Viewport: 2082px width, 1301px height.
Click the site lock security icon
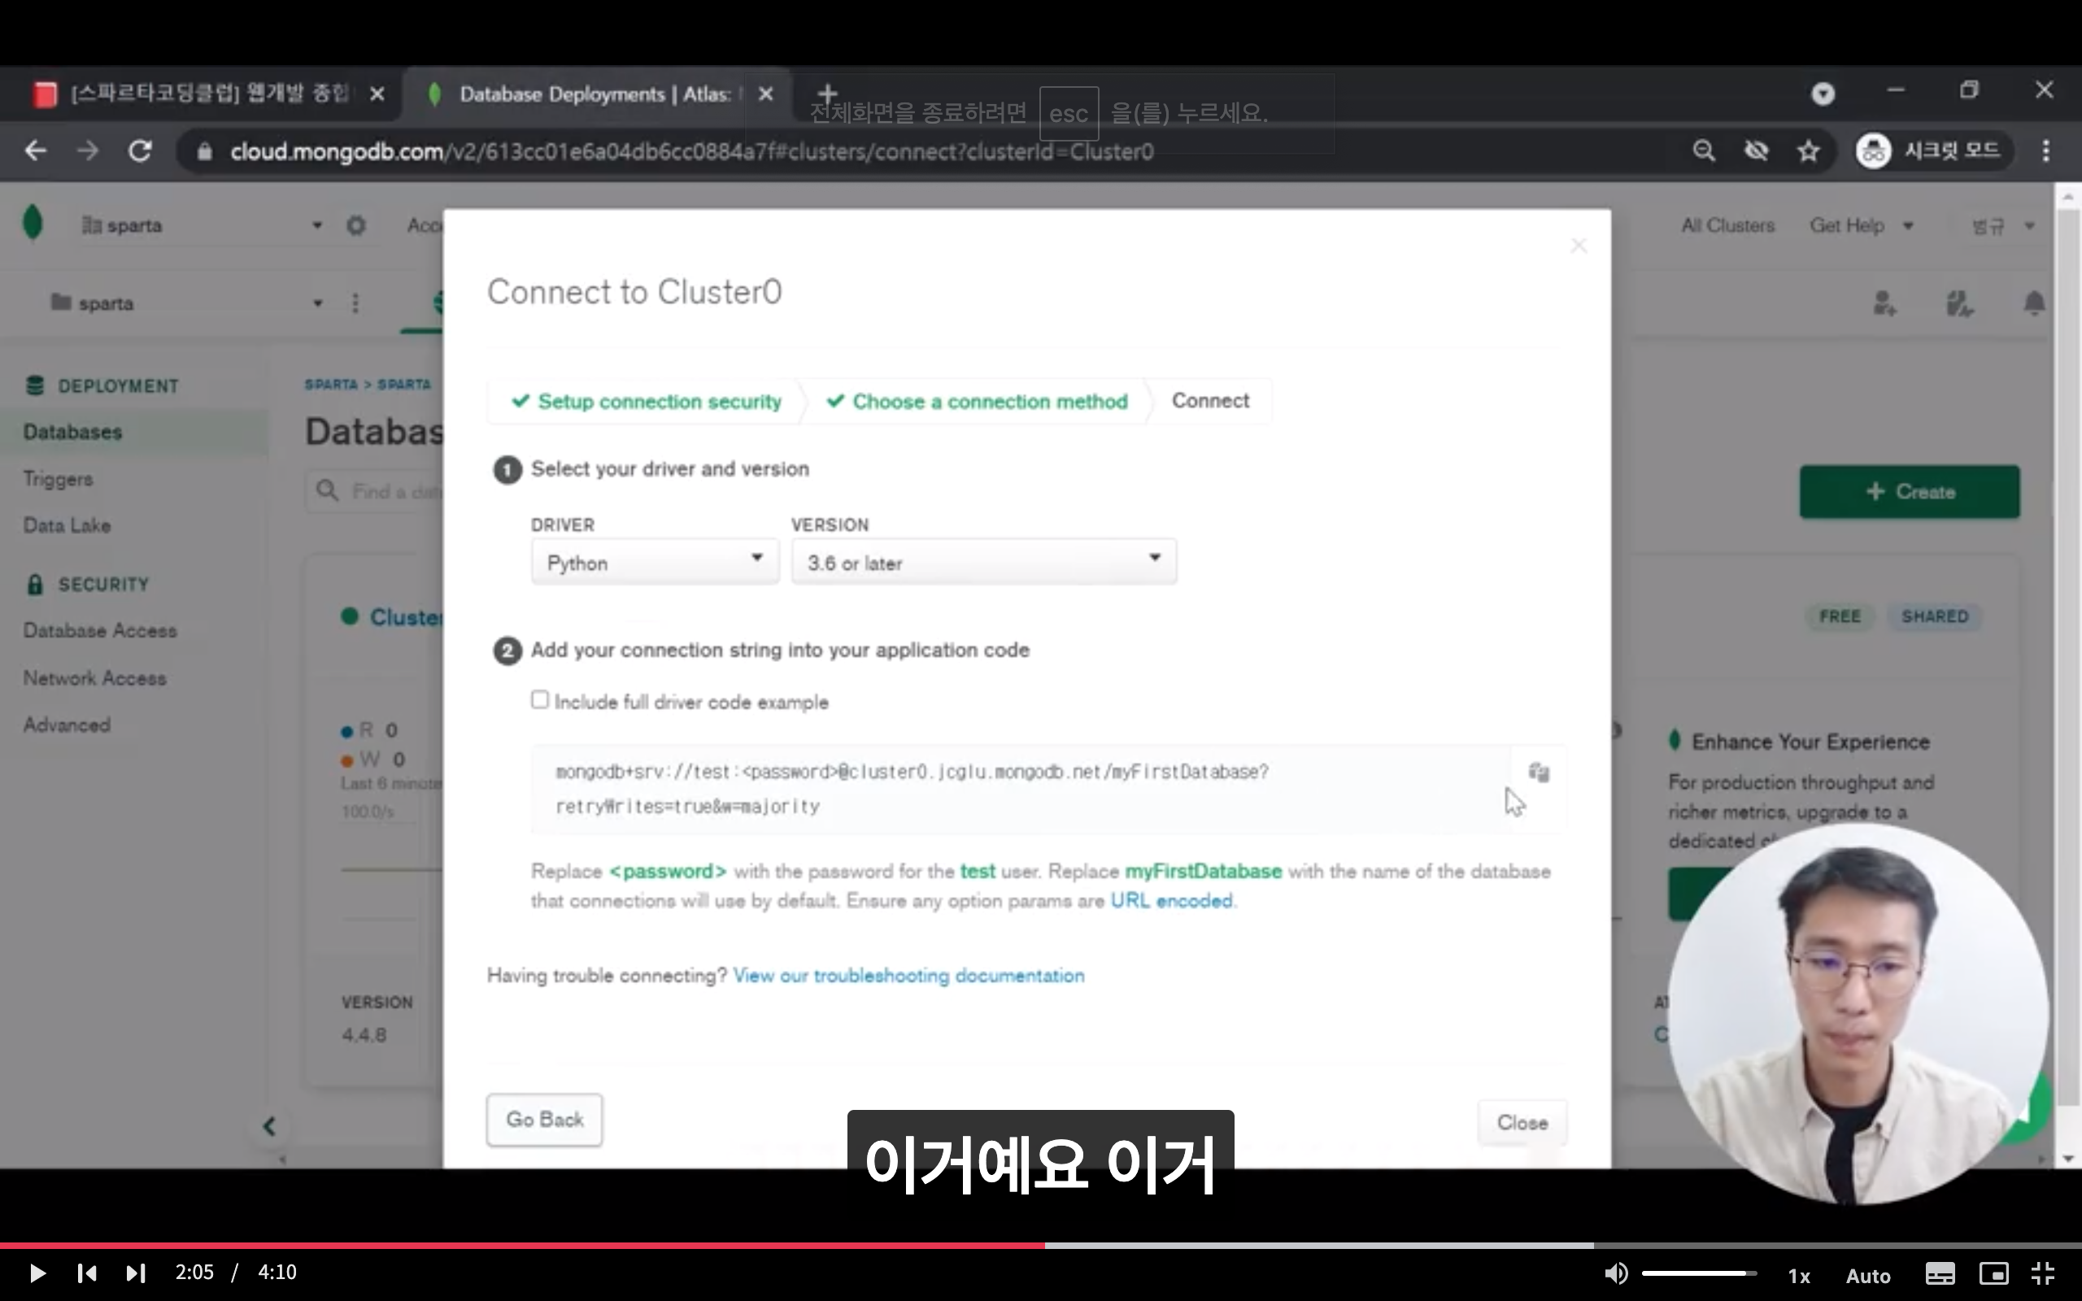[x=204, y=151]
